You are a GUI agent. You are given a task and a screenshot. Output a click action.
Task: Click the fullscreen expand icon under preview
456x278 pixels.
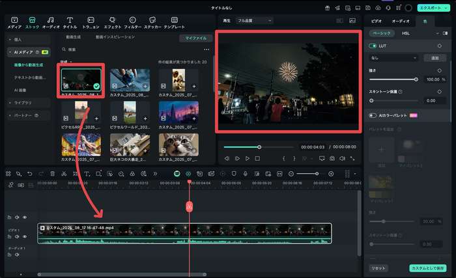tap(352, 158)
